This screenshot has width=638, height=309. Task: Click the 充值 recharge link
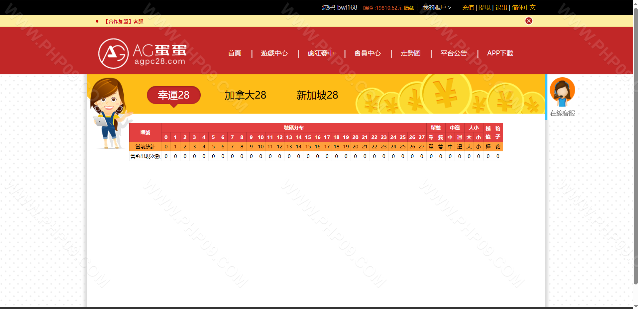coord(468,8)
